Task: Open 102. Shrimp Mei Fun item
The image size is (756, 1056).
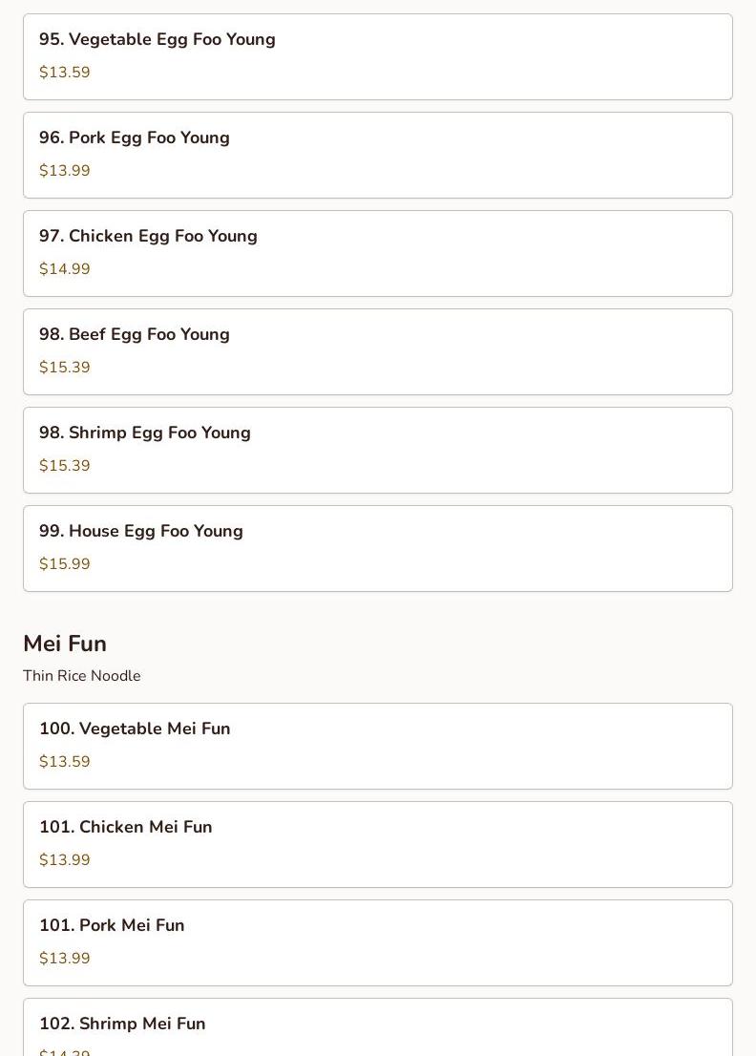Action: (378, 1027)
